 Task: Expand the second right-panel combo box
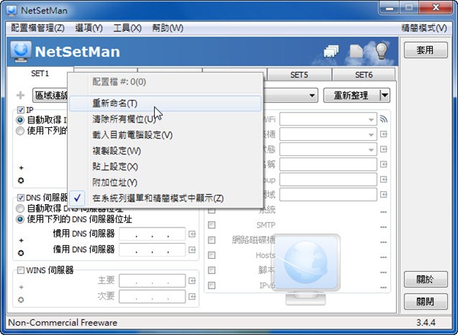371,135
